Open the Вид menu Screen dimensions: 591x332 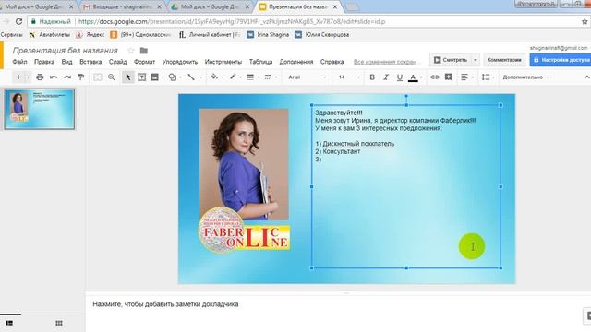coord(66,62)
